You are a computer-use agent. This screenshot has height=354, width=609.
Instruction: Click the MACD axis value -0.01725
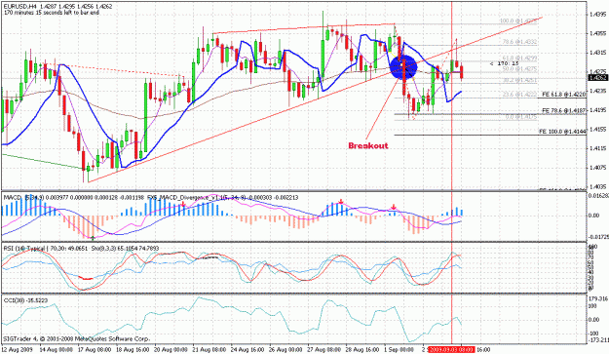(x=598, y=237)
